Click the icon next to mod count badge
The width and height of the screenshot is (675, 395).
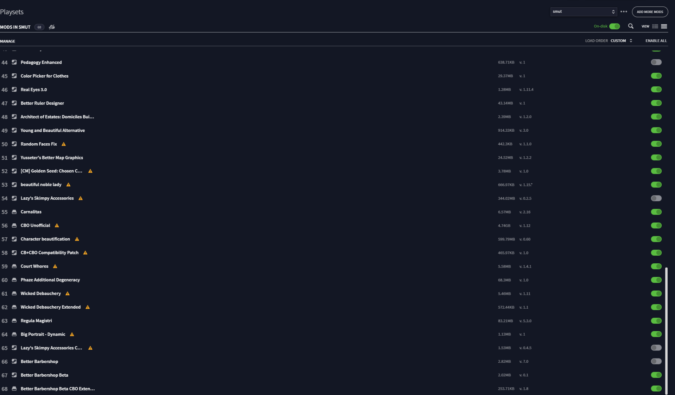pos(52,27)
